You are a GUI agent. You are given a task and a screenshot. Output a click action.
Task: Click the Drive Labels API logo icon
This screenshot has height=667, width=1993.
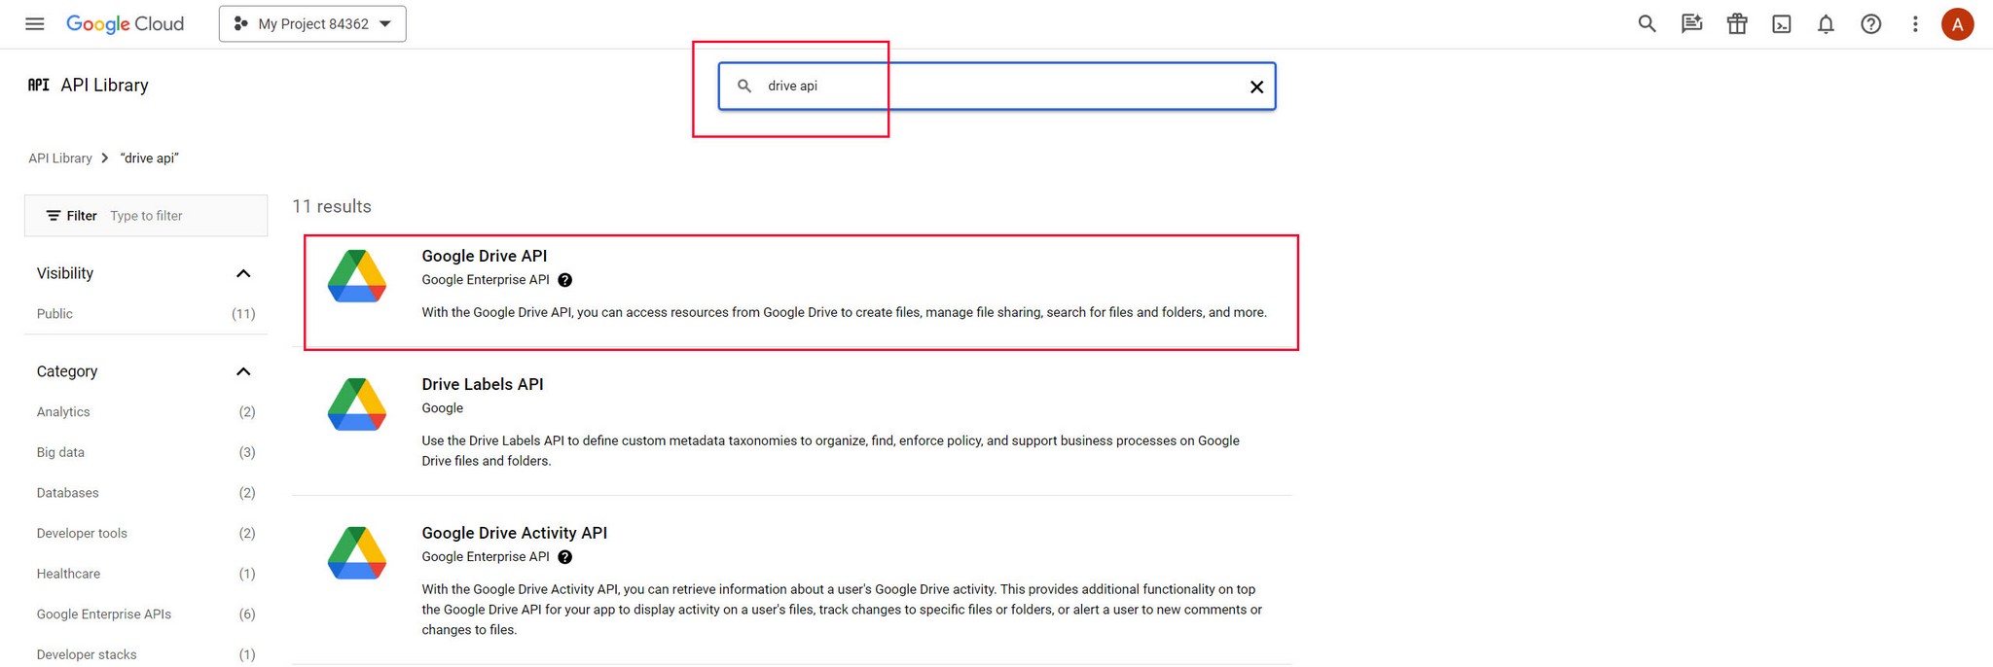click(357, 404)
